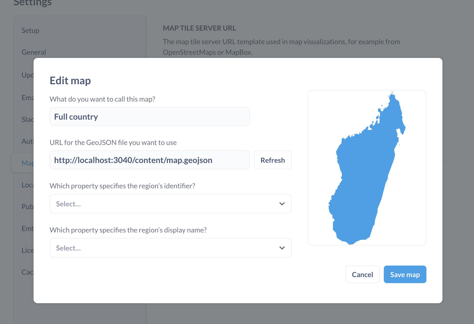Open Localization settings in sidebar
The image size is (474, 324).
[27, 185]
